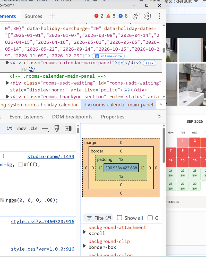The width and height of the screenshot is (206, 257).
Task: Click the blue info messages icon
Action: tap(121, 16)
